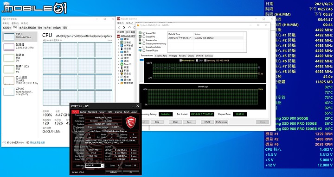Click the AIDA64 version root node icon

(119, 36)
